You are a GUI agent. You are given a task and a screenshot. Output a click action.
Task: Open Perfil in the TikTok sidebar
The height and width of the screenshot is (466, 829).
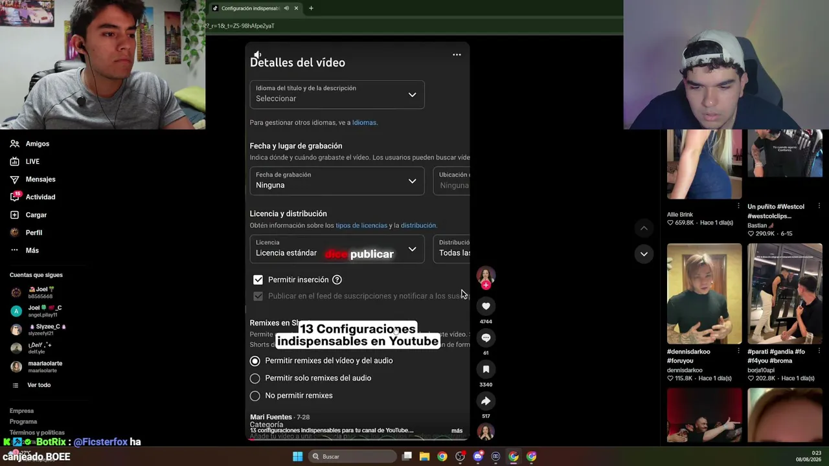tap(34, 232)
